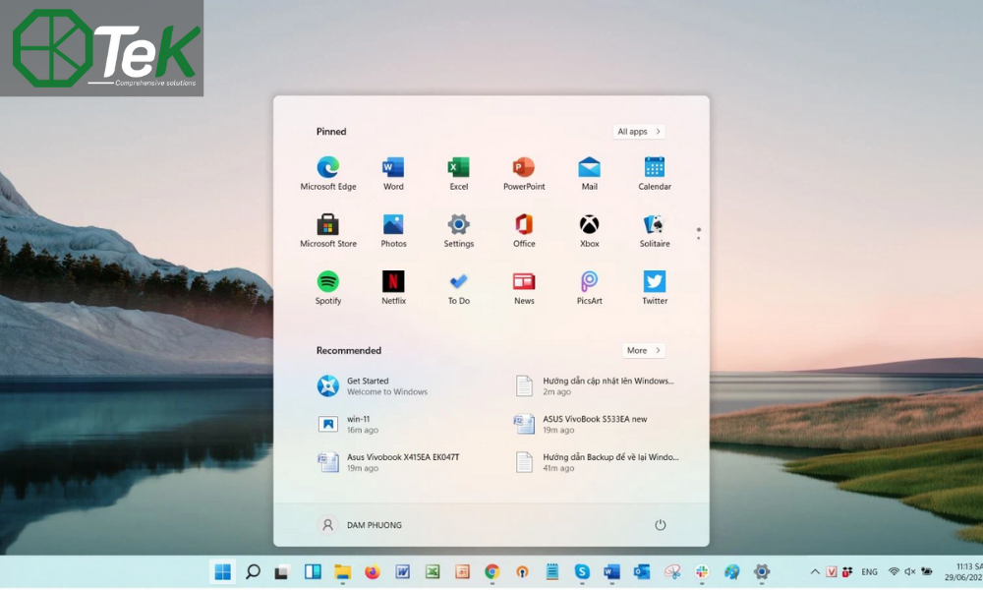Open Hướng dẫn cập nhật lên Windows file
The image size is (983, 590).
[x=595, y=385]
